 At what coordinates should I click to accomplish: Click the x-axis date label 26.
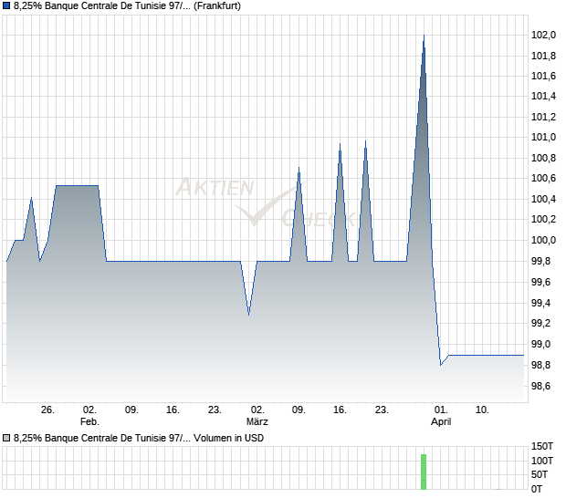pos(47,410)
